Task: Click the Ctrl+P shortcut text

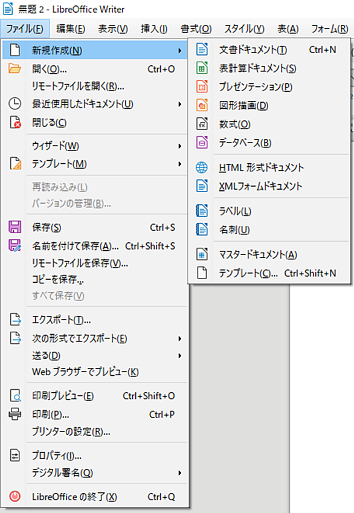Action: pos(162,415)
